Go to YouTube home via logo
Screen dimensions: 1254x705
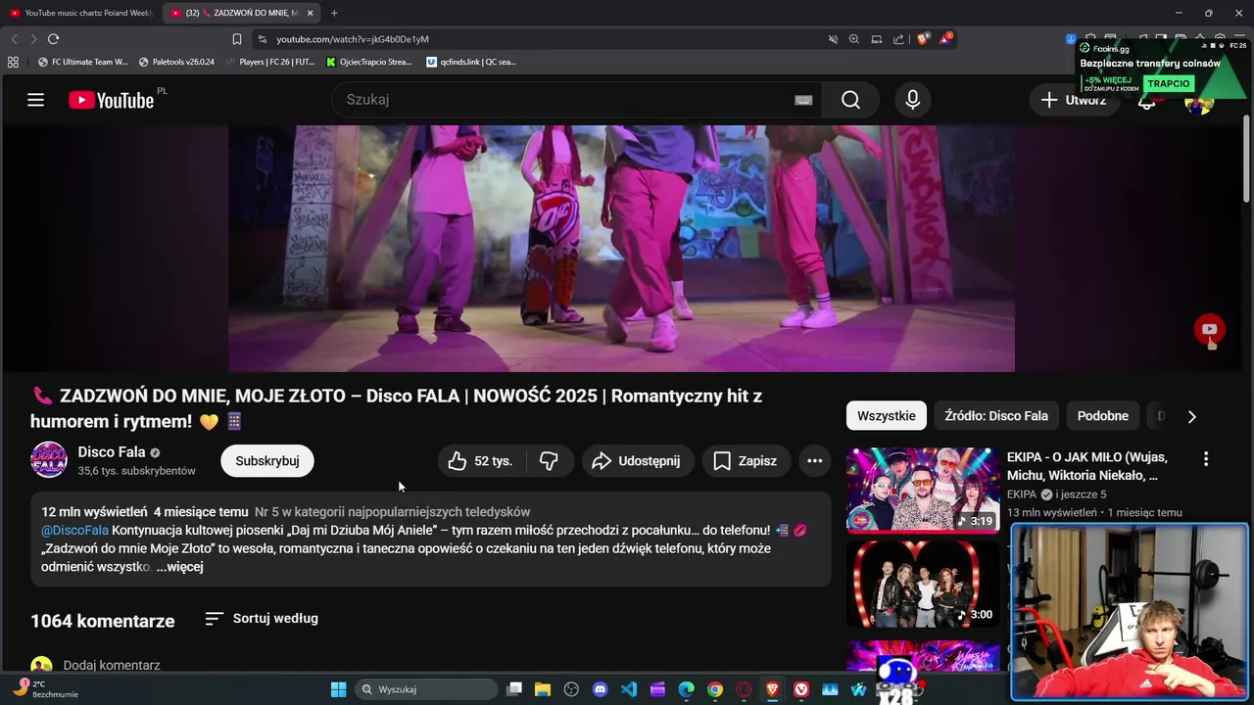pos(112,100)
